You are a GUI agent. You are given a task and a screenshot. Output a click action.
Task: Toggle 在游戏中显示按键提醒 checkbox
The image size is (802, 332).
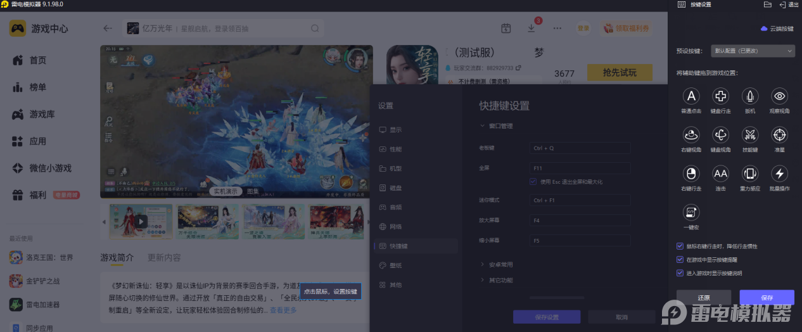(680, 259)
